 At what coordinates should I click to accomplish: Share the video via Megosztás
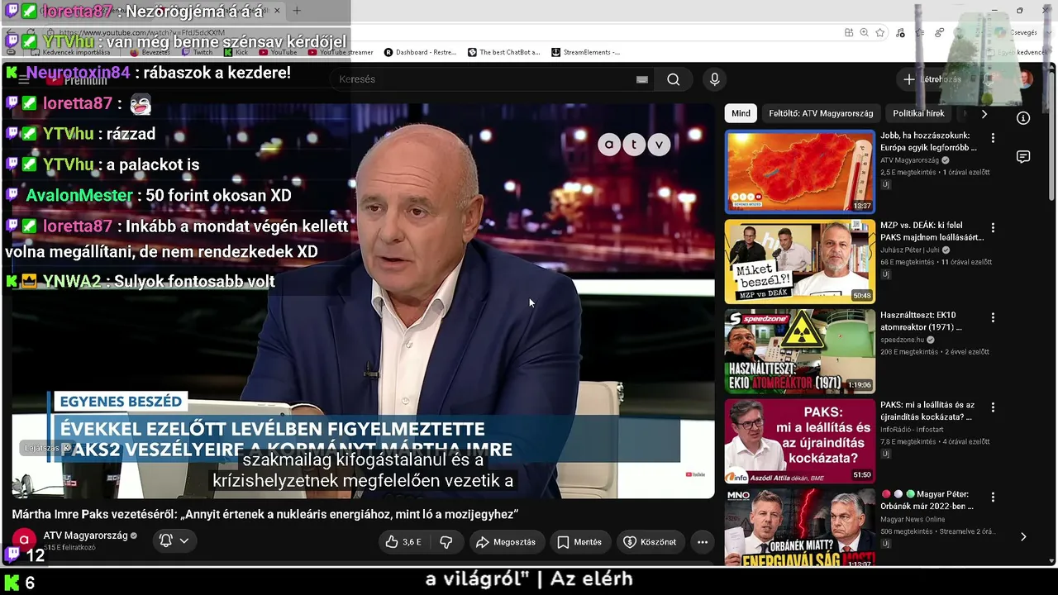pyautogui.click(x=506, y=542)
